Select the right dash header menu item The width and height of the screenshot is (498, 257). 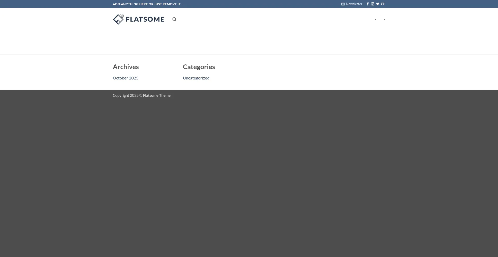(384, 19)
